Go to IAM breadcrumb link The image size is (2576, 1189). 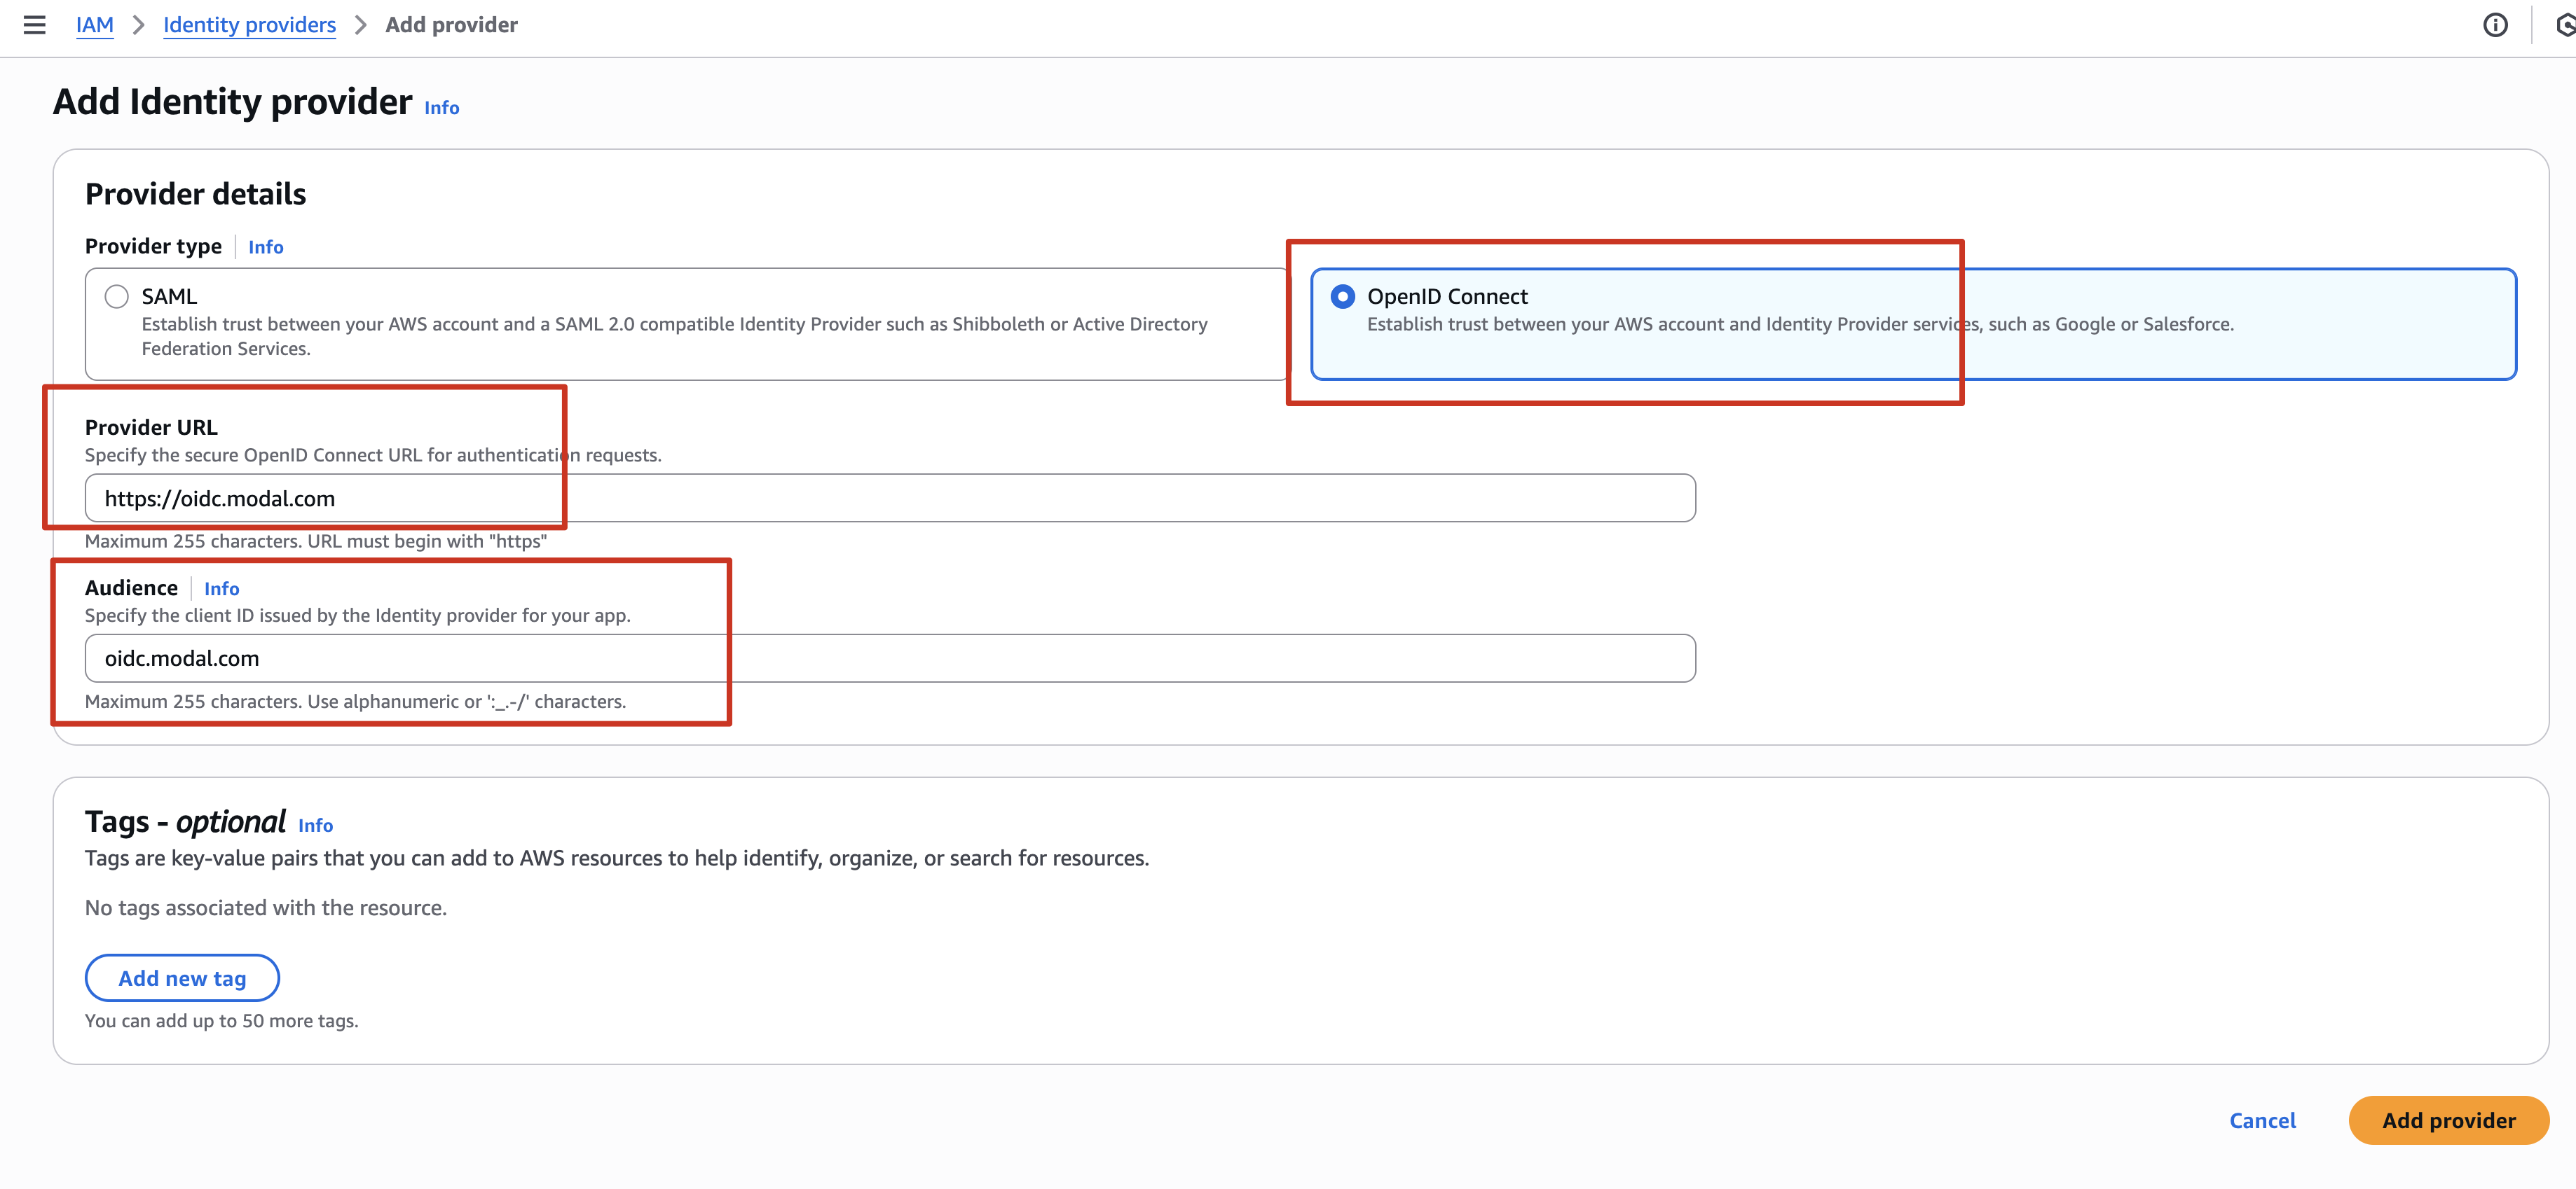point(95,25)
